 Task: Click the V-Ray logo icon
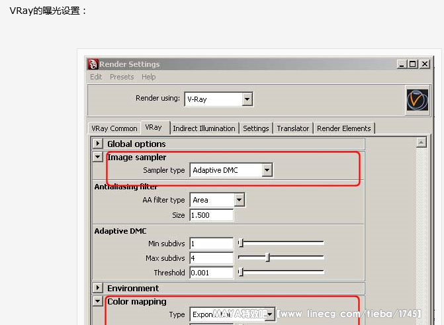pos(417,101)
